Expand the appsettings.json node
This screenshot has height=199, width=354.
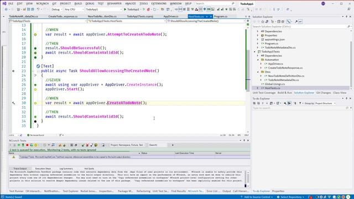pos(258,39)
